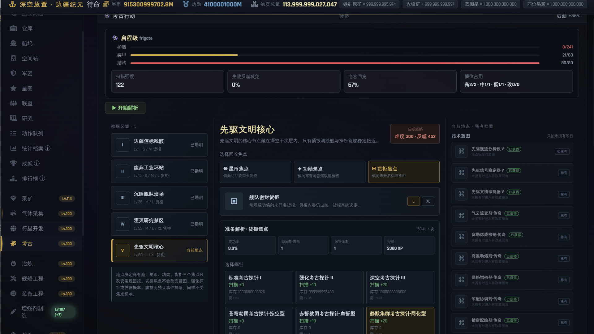Viewport: 594px width, 334px height.
Task: Click info icon next to 排行榜
Action: tap(42, 178)
